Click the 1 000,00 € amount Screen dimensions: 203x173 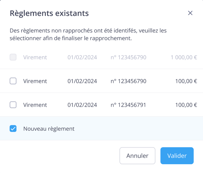click(x=184, y=57)
